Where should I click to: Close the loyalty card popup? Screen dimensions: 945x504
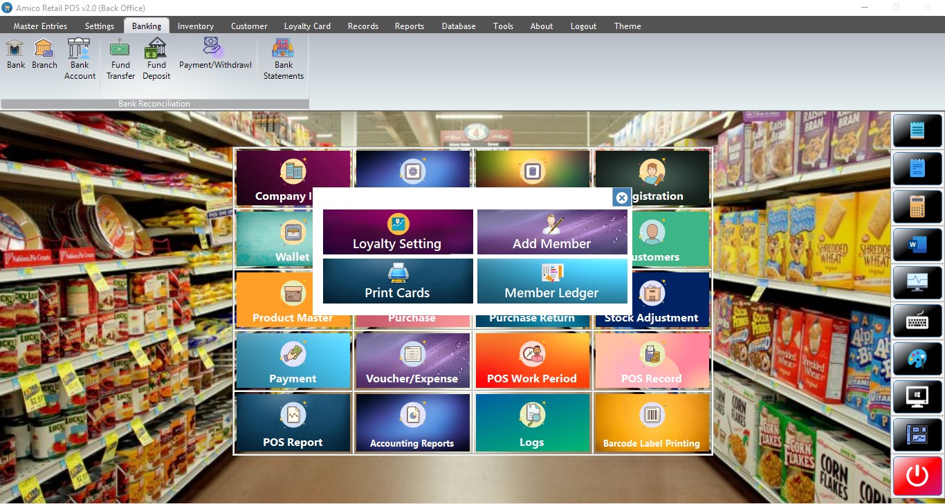(x=621, y=198)
